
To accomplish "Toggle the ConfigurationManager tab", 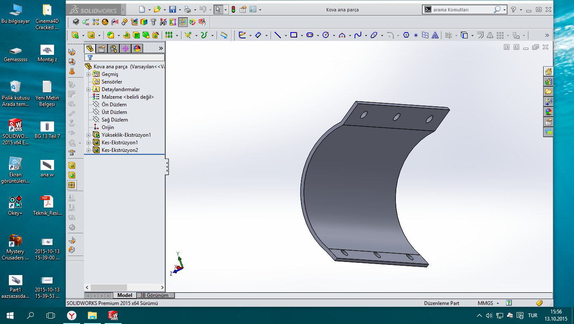I will 114,49.
